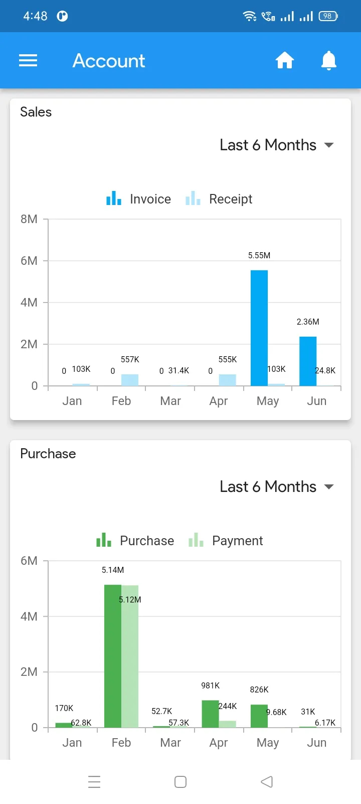This screenshot has width=361, height=804.
Task: Click the 2.36M label in Sales chart
Action: pos(308,322)
